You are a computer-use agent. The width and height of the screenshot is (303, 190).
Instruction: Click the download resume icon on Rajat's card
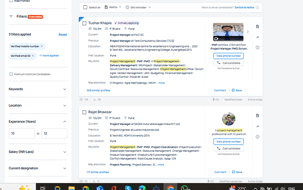point(257,115)
